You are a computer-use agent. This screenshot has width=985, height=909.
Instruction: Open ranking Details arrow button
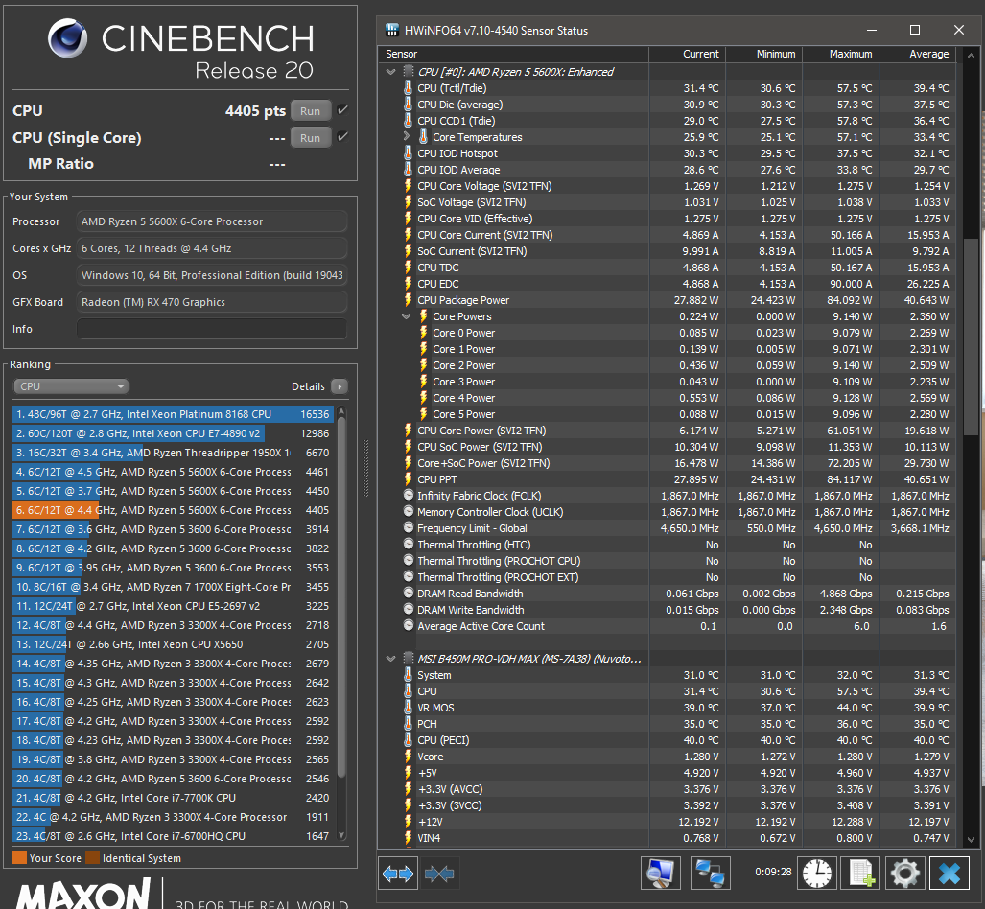(x=340, y=386)
